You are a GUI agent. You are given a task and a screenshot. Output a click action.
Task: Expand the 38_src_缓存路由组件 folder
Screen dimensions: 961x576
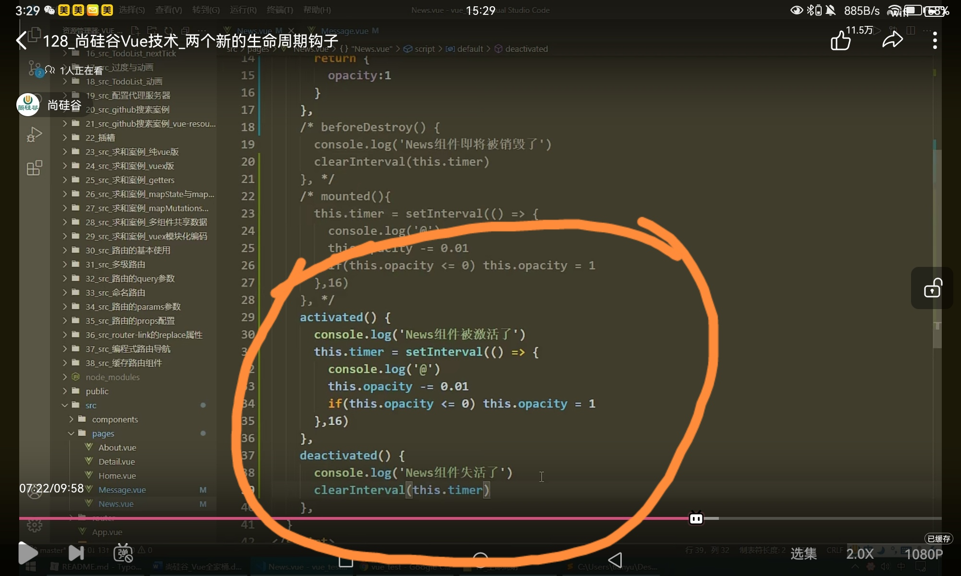pos(123,363)
